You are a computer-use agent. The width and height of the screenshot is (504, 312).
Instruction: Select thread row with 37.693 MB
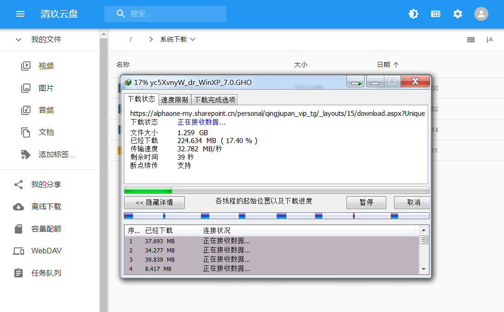[272, 241]
